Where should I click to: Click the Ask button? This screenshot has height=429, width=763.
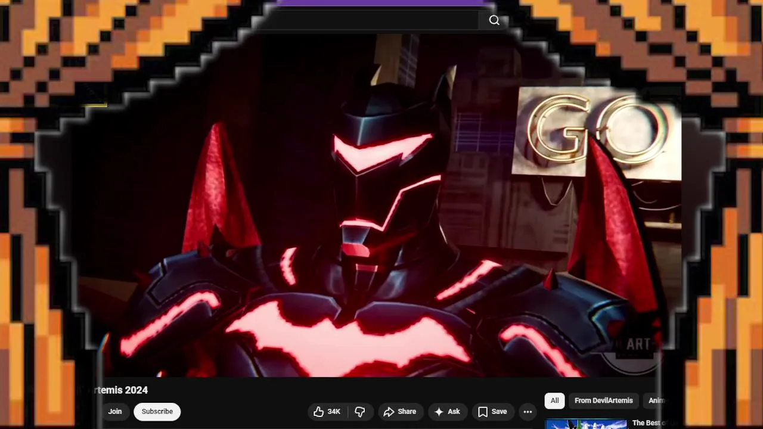point(447,412)
